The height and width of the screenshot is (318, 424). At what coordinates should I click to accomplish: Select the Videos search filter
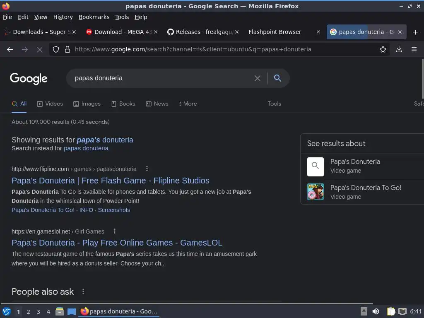click(50, 104)
